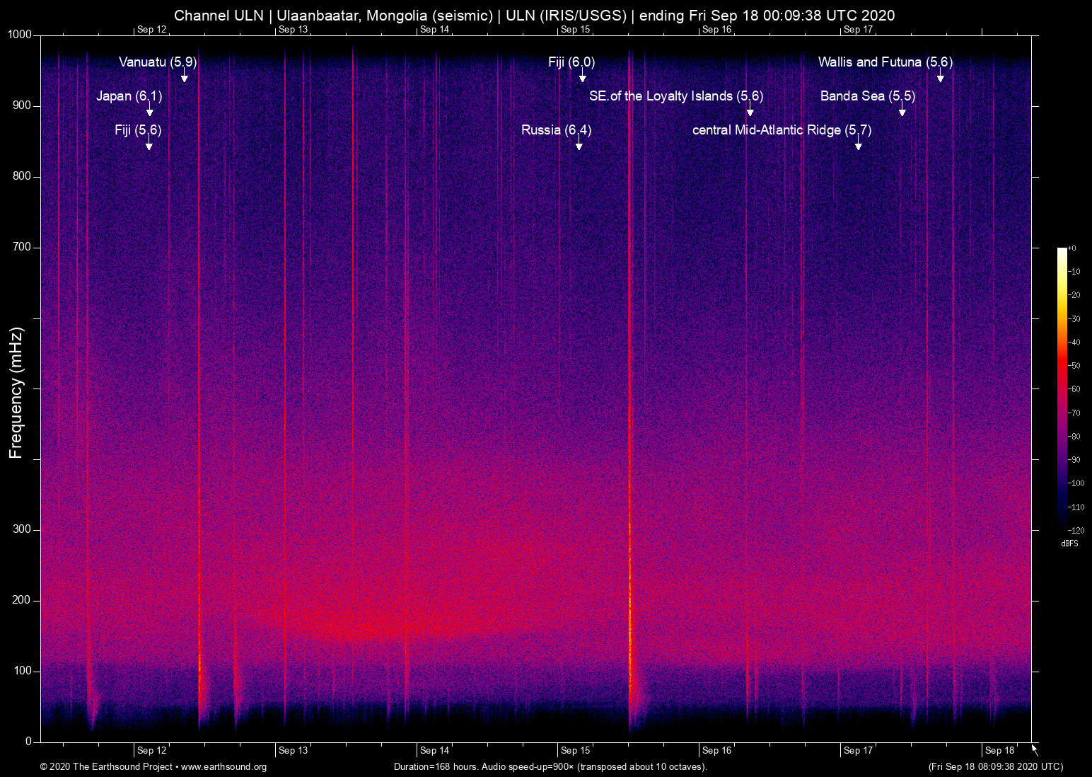The image size is (1092, 777).
Task: Click the Banda Sea (5.5) earthquake label
Action: click(x=868, y=96)
